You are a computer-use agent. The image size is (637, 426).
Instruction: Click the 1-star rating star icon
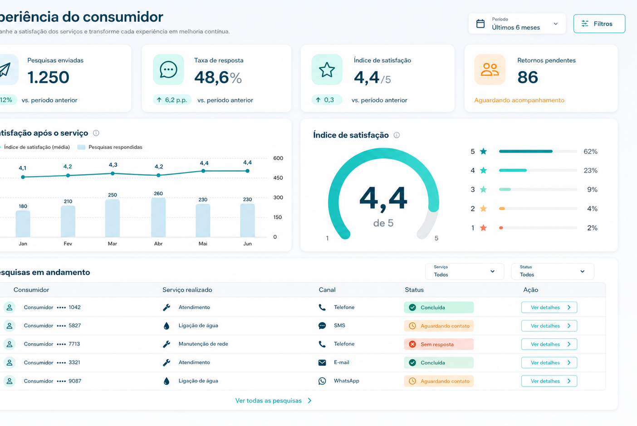pyautogui.click(x=483, y=228)
